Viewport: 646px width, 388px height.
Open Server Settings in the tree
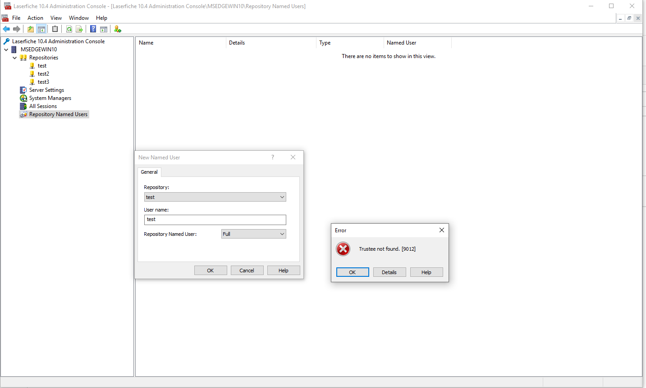[46, 90]
